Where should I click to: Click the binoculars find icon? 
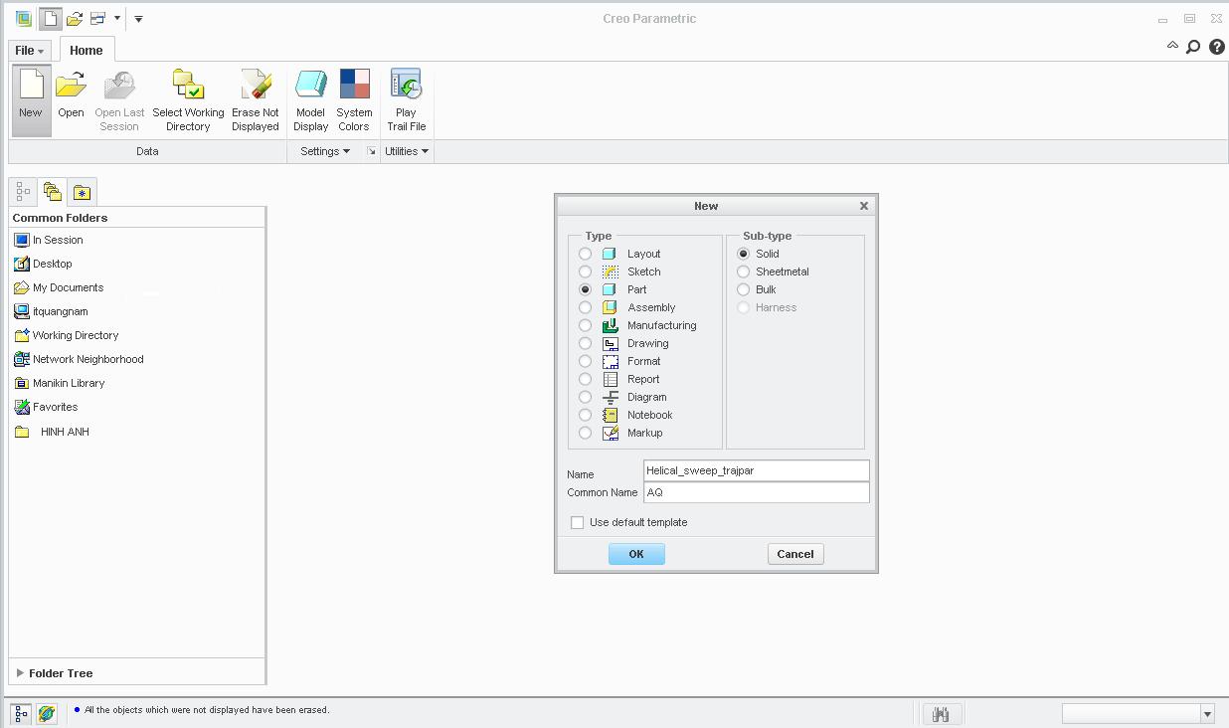tap(941, 714)
